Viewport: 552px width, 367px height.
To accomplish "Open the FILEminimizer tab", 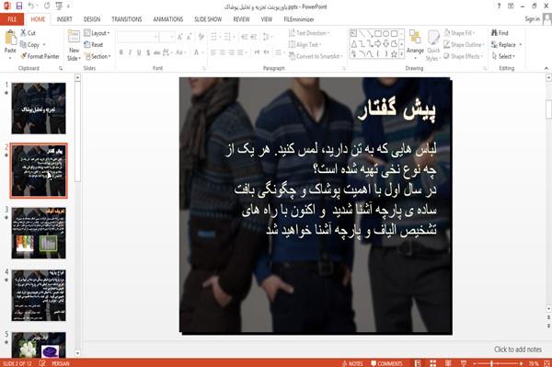I will tap(298, 19).
